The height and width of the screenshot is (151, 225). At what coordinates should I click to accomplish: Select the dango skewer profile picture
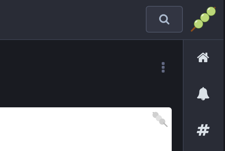[x=203, y=19]
